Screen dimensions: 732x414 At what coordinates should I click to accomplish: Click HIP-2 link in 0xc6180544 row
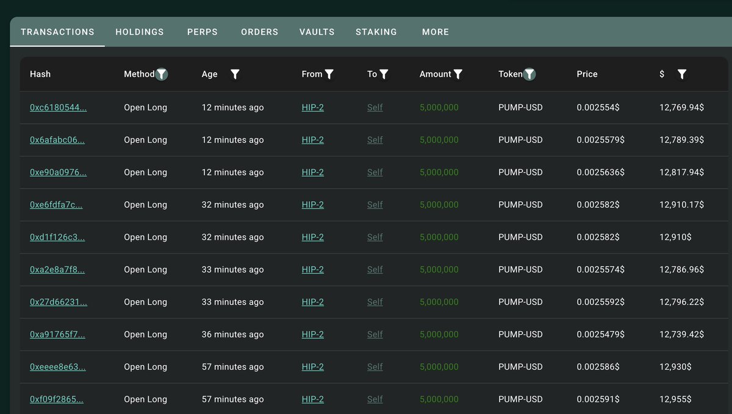313,107
